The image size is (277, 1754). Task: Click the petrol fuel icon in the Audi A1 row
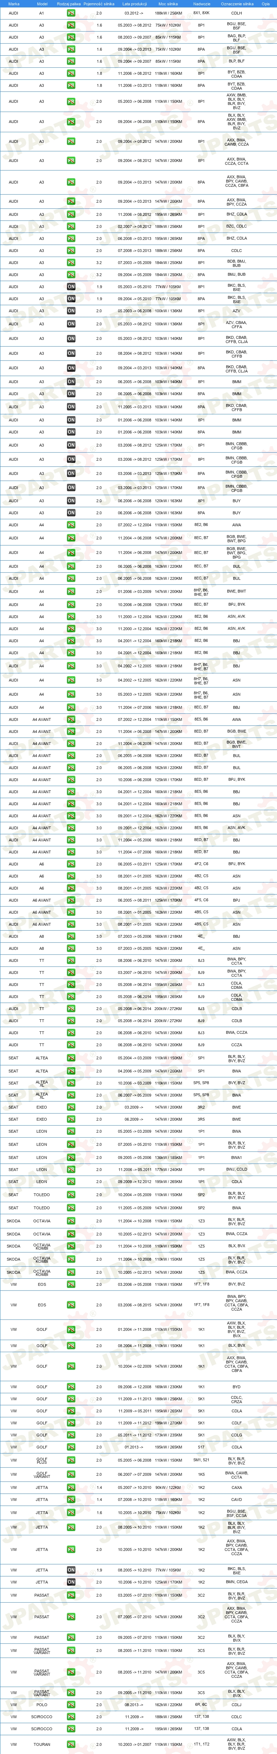click(71, 13)
